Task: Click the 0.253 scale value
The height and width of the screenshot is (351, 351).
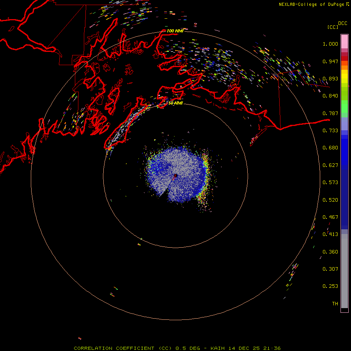Action: click(x=330, y=286)
